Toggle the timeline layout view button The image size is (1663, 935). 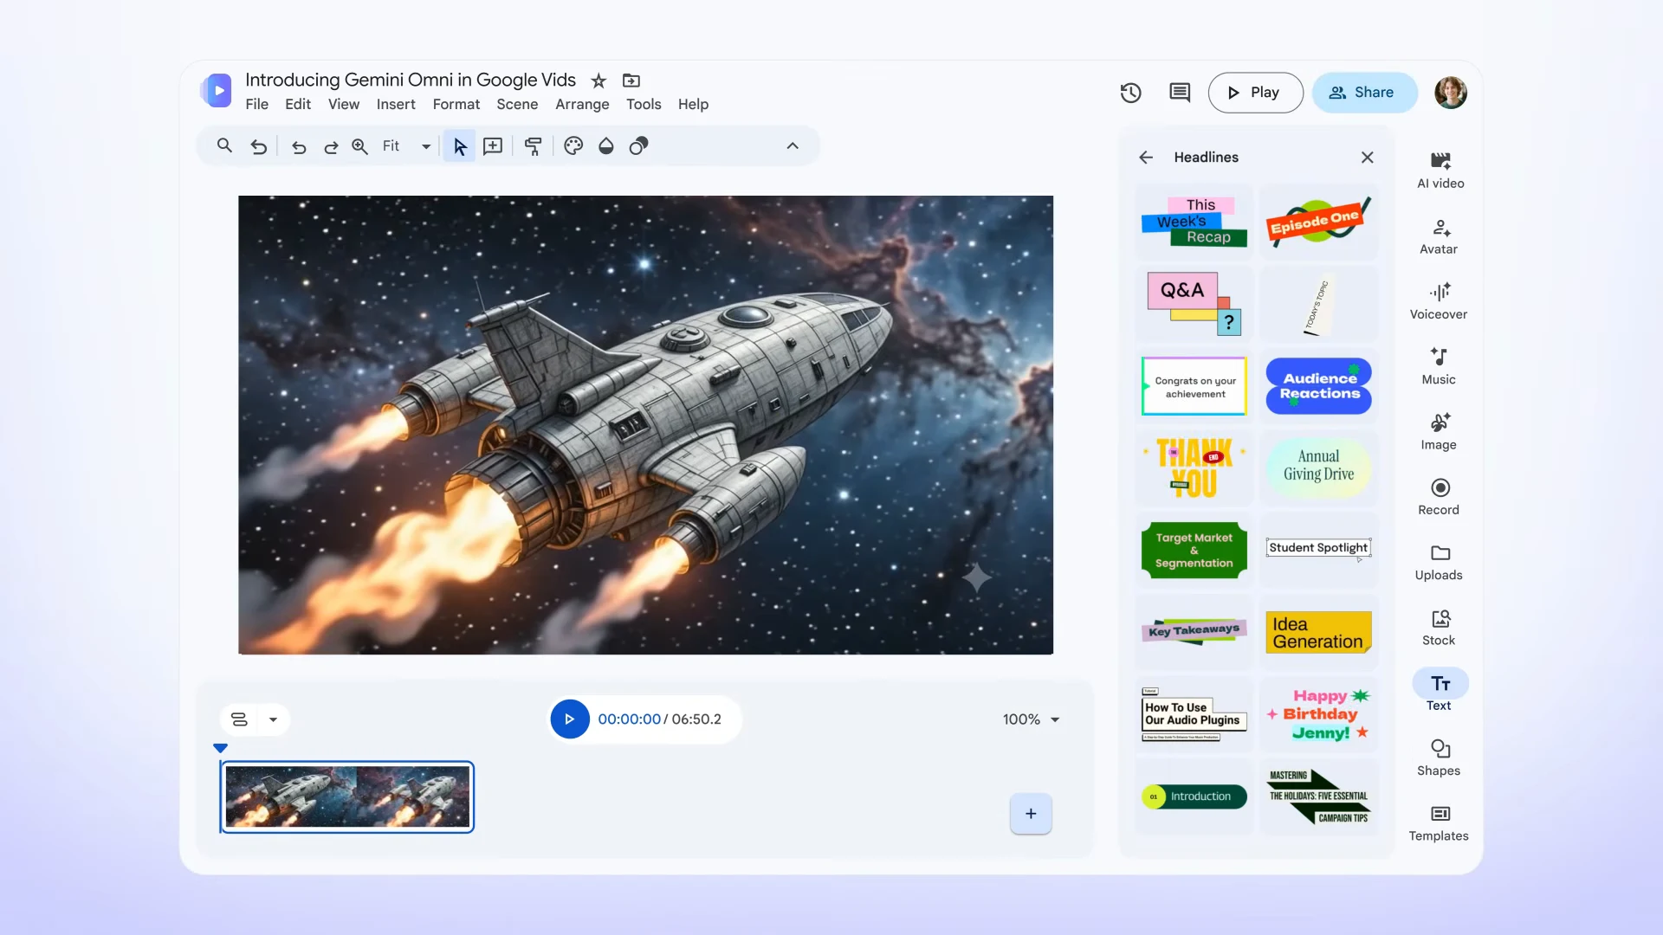[240, 719]
